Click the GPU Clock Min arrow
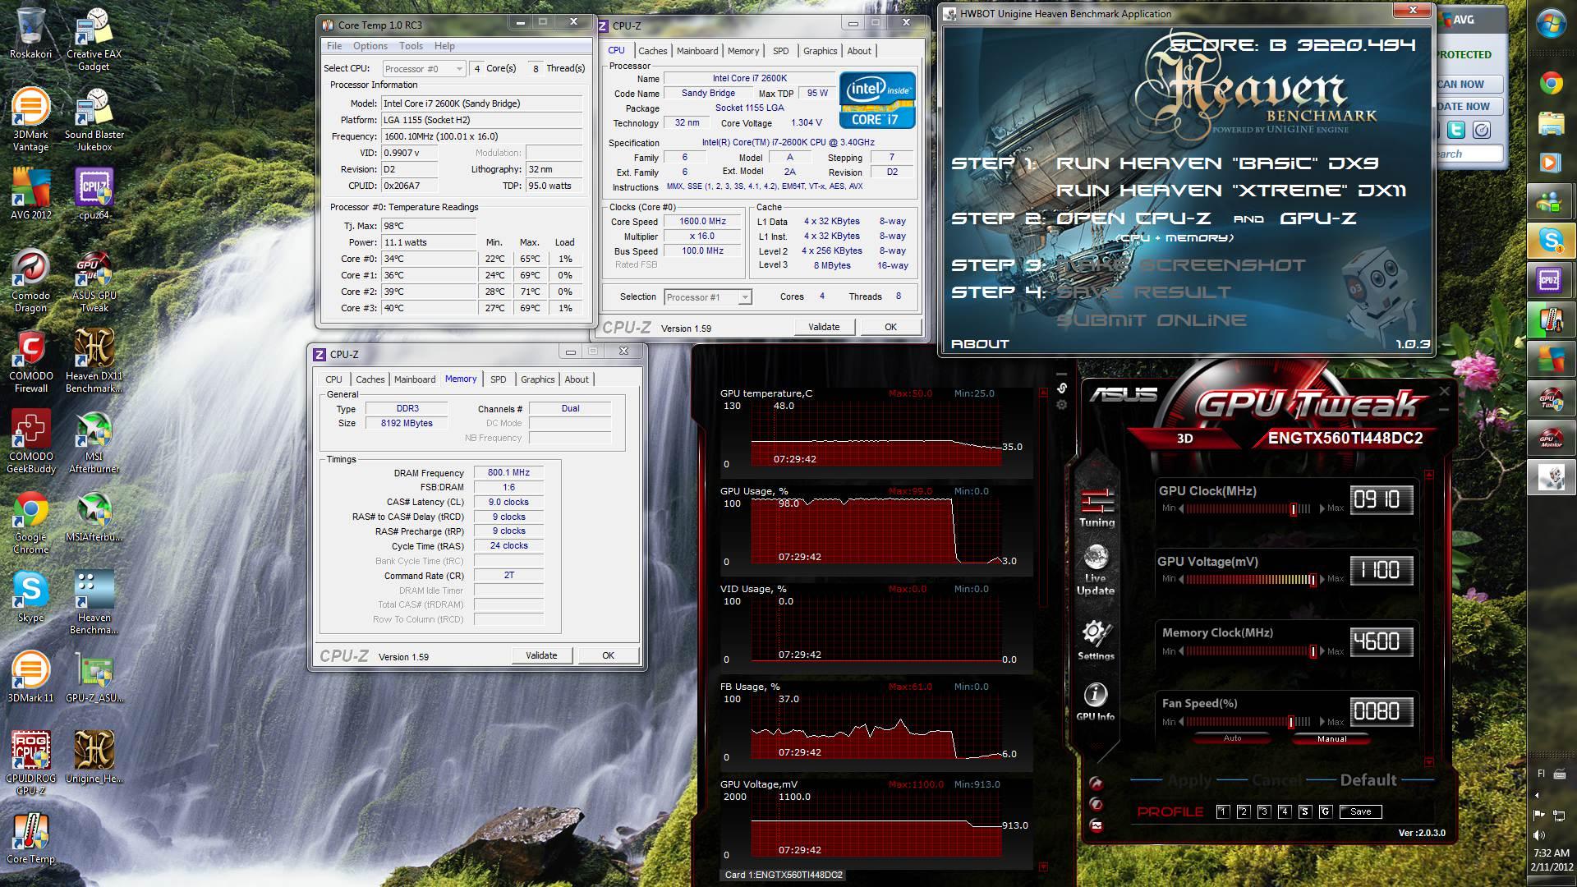The height and width of the screenshot is (887, 1577). [1181, 508]
